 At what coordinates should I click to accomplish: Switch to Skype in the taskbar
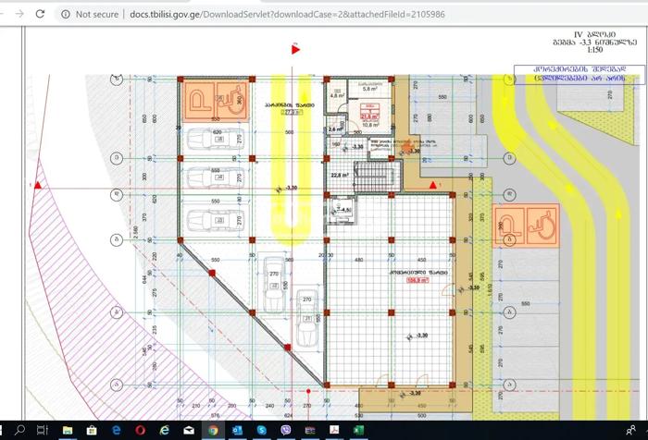(261, 431)
